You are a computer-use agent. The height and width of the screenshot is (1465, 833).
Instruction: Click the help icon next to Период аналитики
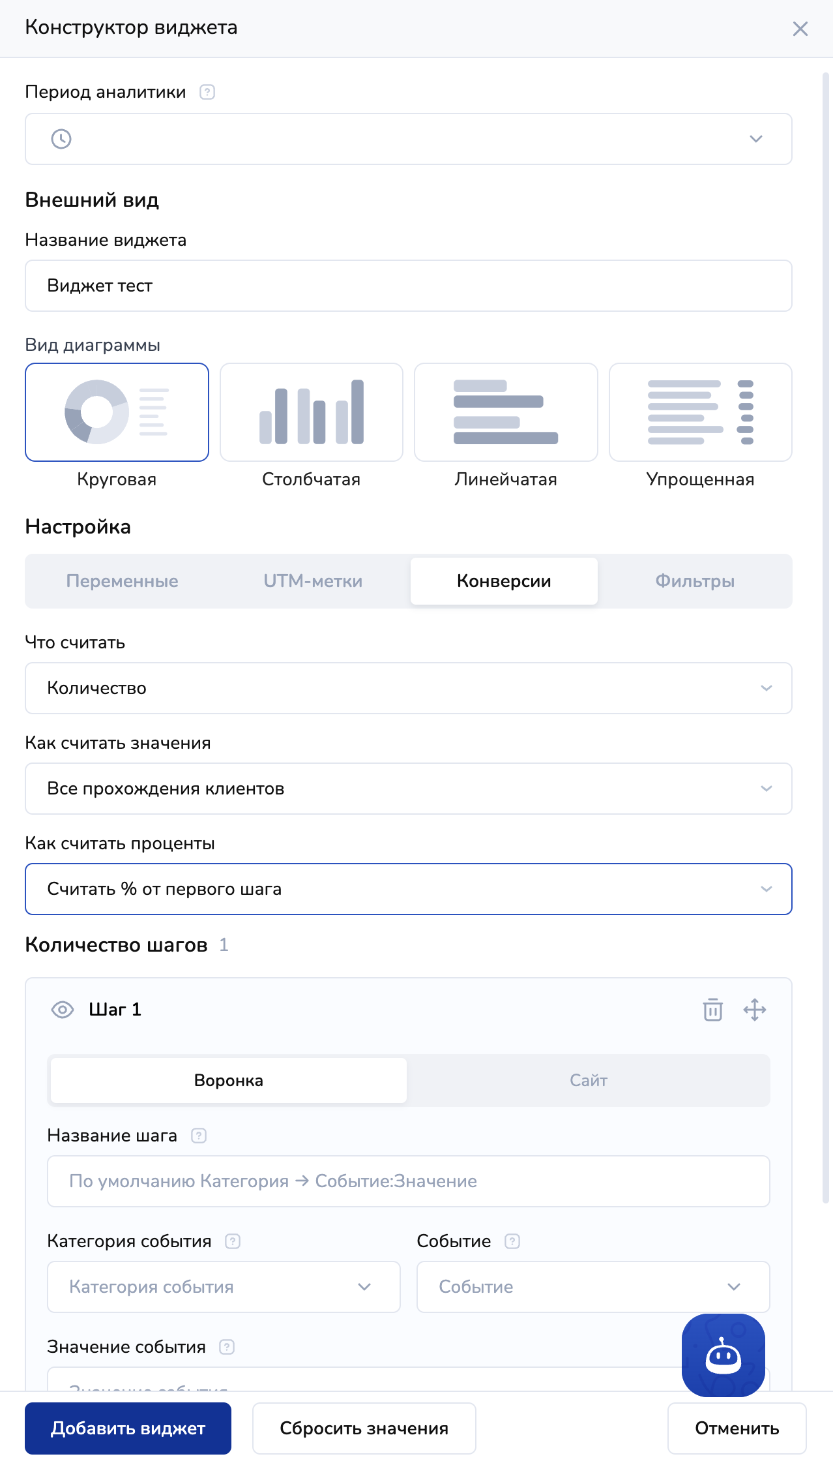click(x=207, y=92)
